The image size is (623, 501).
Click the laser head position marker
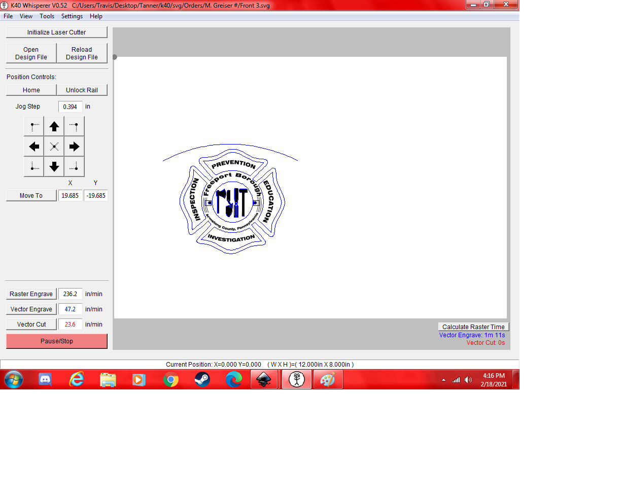pos(115,57)
